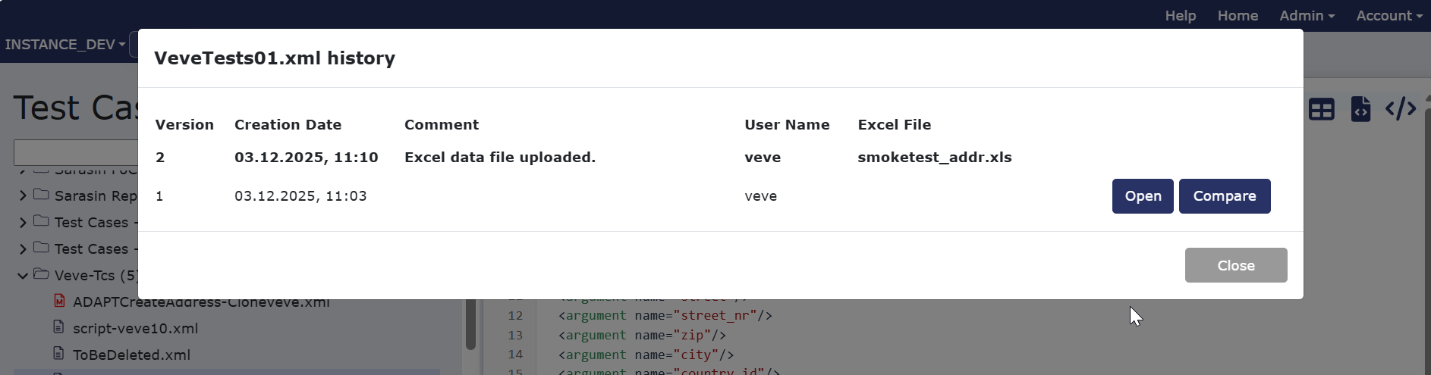
Task: Select the script-veve10.xml file icon
Action: [x=58, y=327]
